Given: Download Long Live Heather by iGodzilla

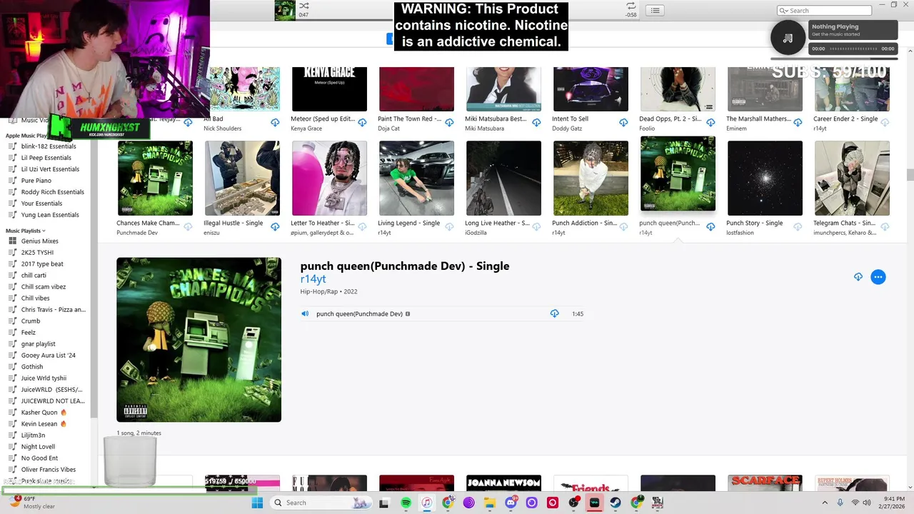Looking at the screenshot, I should [x=536, y=227].
